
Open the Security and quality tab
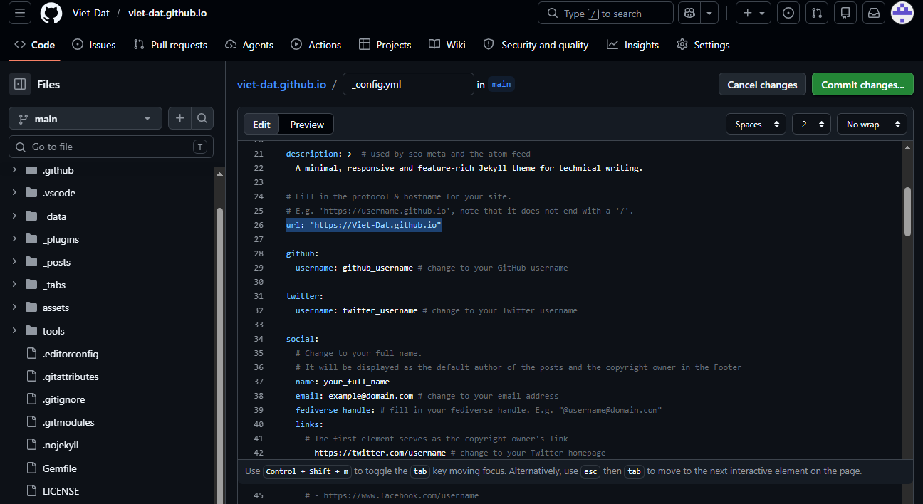(536, 45)
